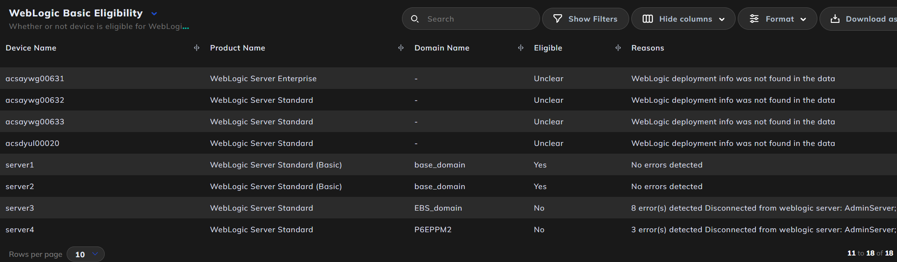This screenshot has height=262, width=897.
Task: Click Unclear eligibility for acsaywg00631
Action: pos(548,79)
